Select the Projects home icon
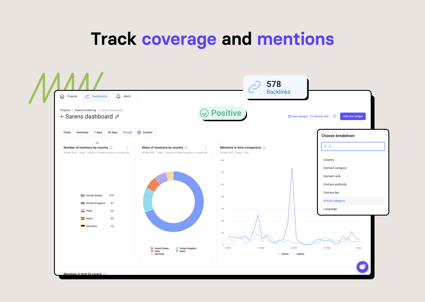 click(62, 96)
